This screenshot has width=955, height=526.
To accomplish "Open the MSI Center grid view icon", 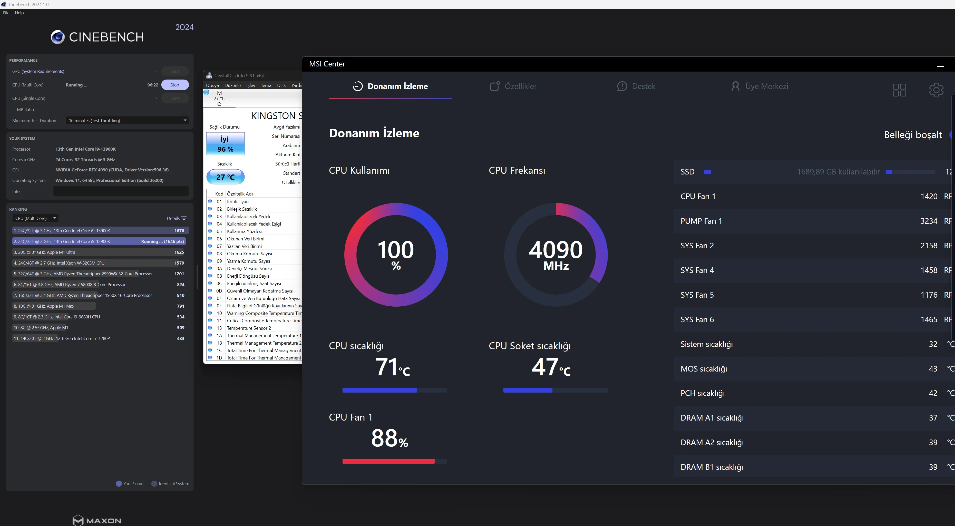I will [899, 90].
